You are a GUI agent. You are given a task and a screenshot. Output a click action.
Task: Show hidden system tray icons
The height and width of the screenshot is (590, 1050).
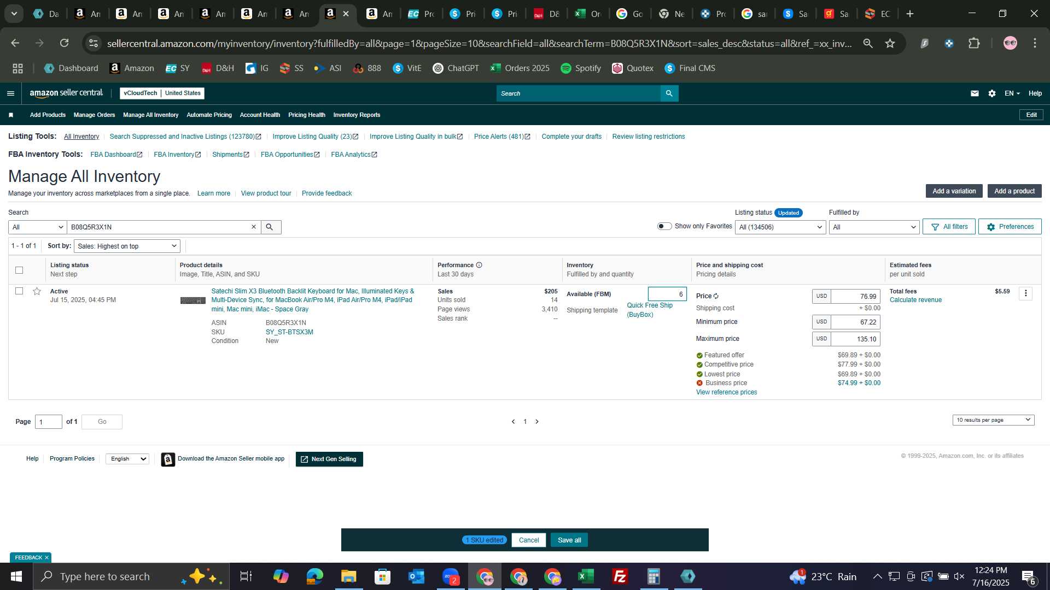click(x=877, y=576)
